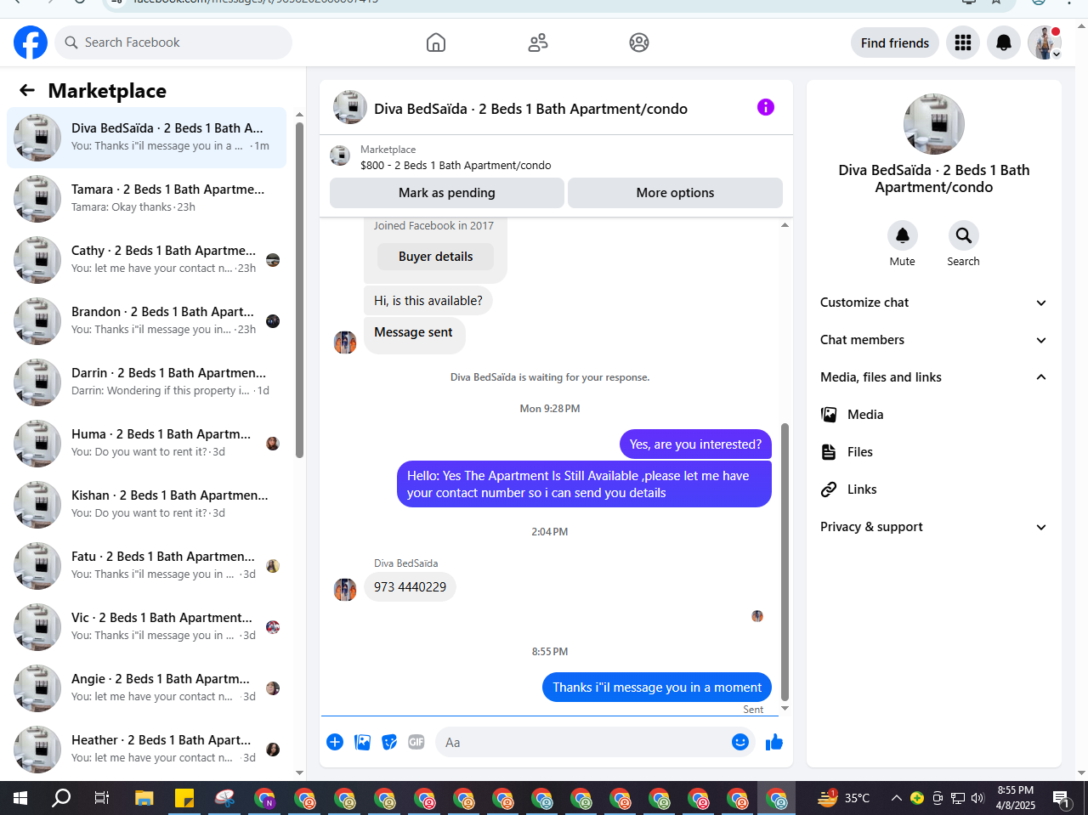
Task: Open File Explorer from taskbar
Action: point(144,798)
